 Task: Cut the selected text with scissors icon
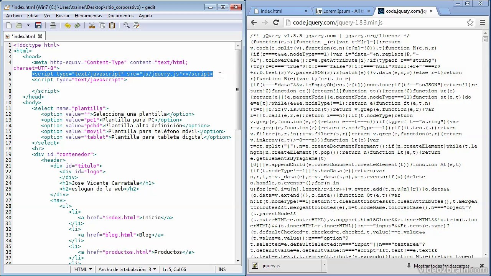coord(92,25)
